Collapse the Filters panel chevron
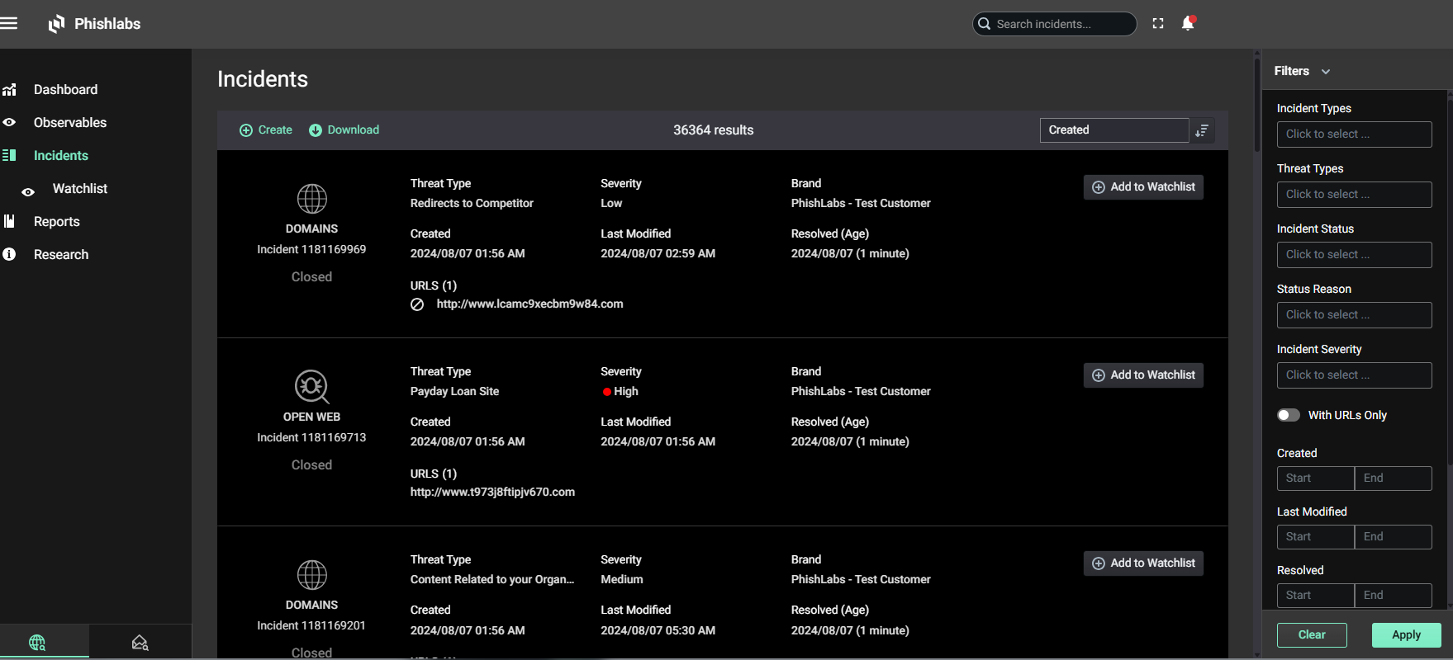 (x=1326, y=72)
